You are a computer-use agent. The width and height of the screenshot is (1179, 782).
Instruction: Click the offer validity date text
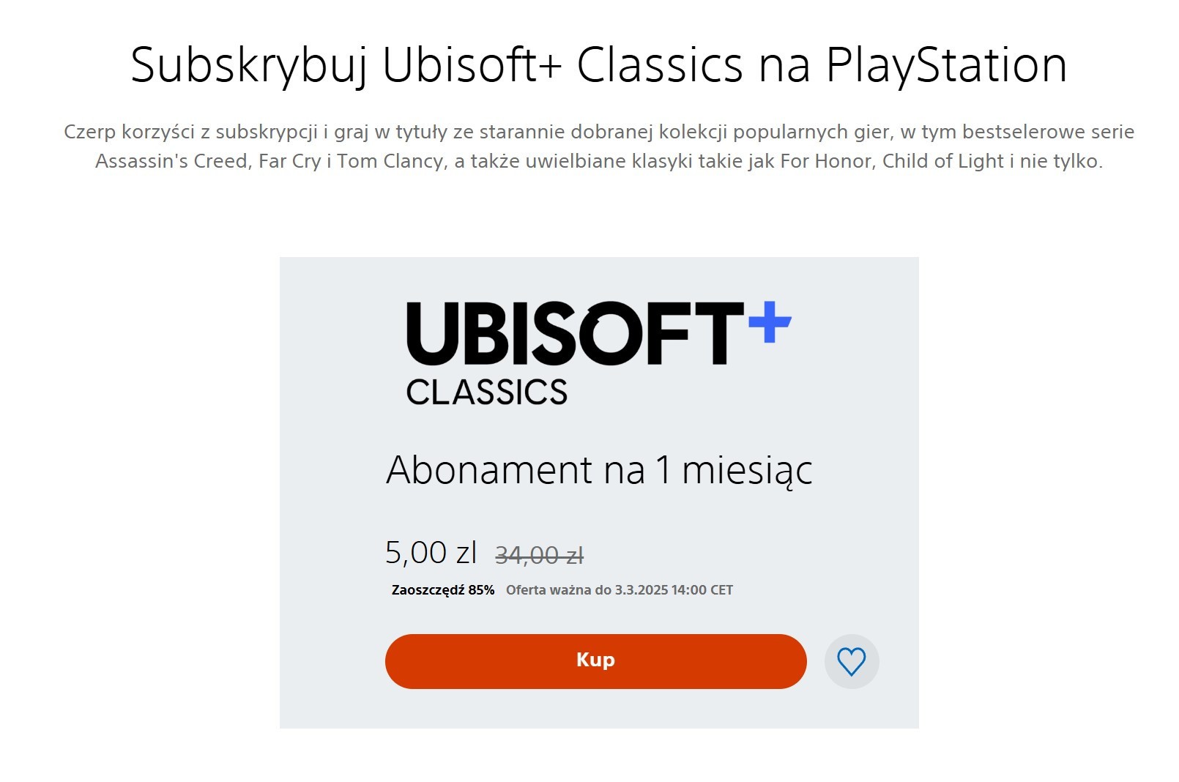coord(620,590)
